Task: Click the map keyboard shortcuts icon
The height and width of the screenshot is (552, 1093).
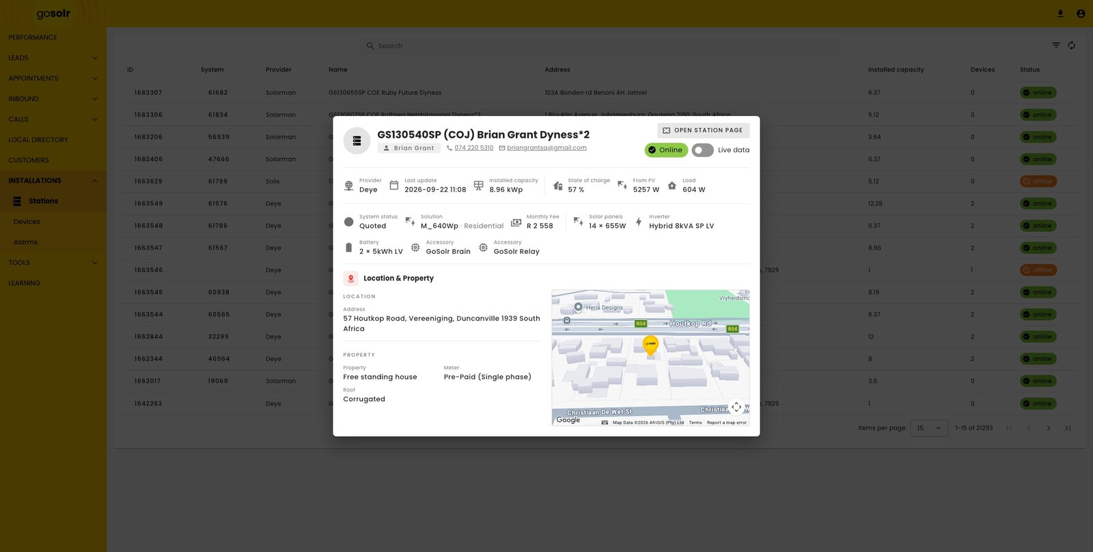Action: [605, 422]
